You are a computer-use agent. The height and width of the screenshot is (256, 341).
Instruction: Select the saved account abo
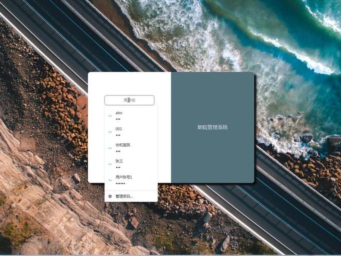pyautogui.click(x=131, y=116)
